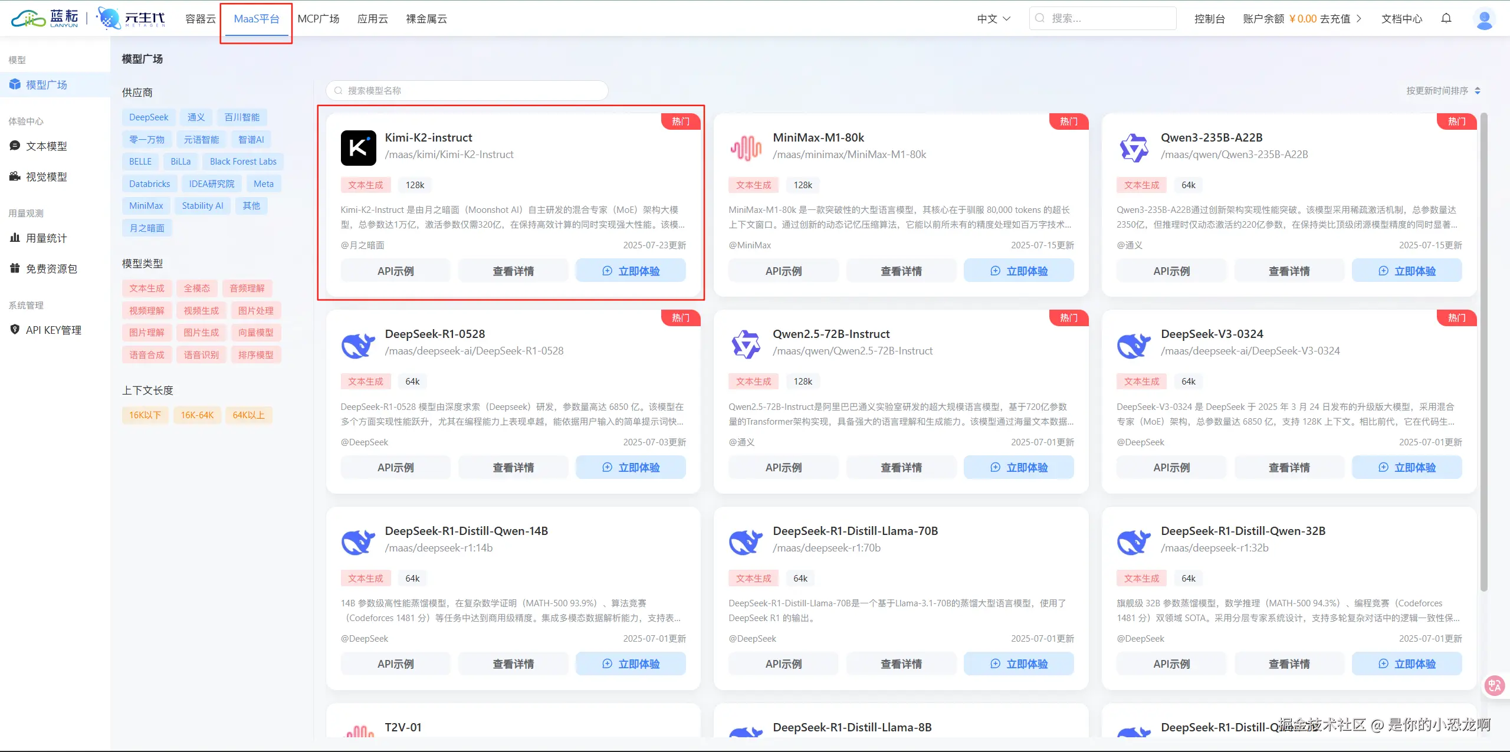1510x752 pixels.
Task: Click the Kimi-K2-instruct model logo
Action: click(x=358, y=147)
